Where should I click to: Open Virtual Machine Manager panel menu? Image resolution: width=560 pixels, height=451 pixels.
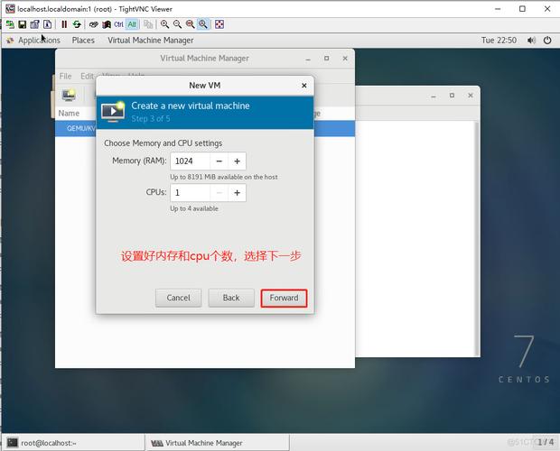coord(151,41)
